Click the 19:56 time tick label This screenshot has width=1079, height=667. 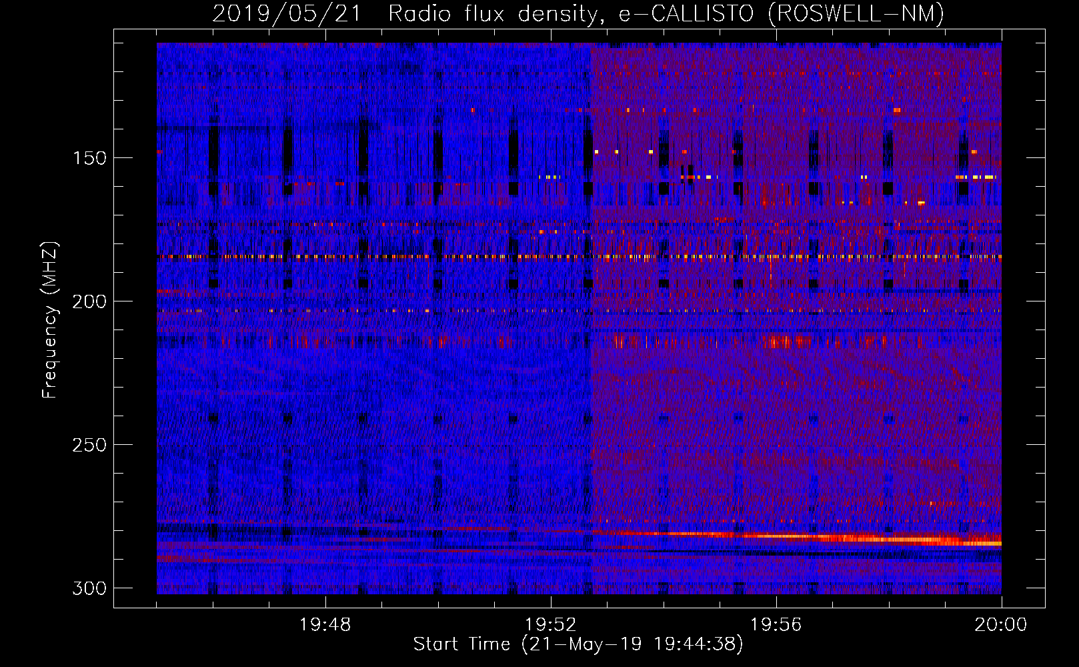coord(776,625)
